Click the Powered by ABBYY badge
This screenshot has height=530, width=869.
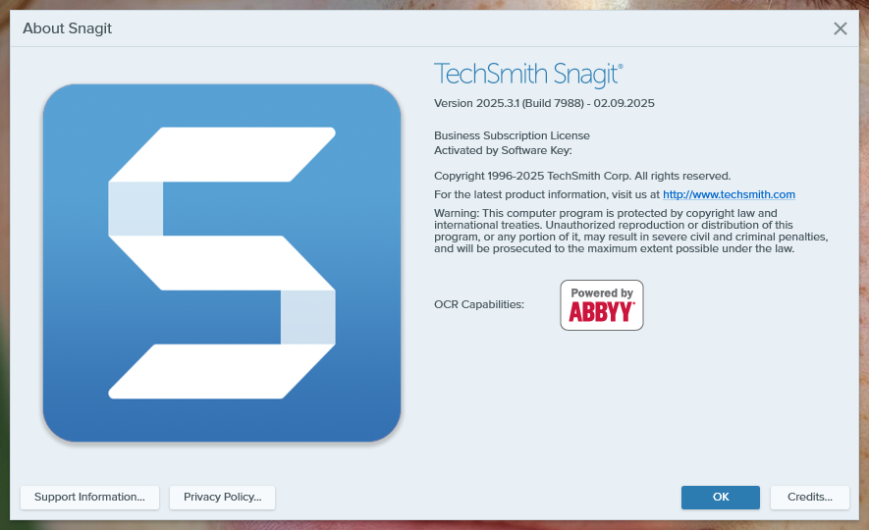click(x=602, y=305)
